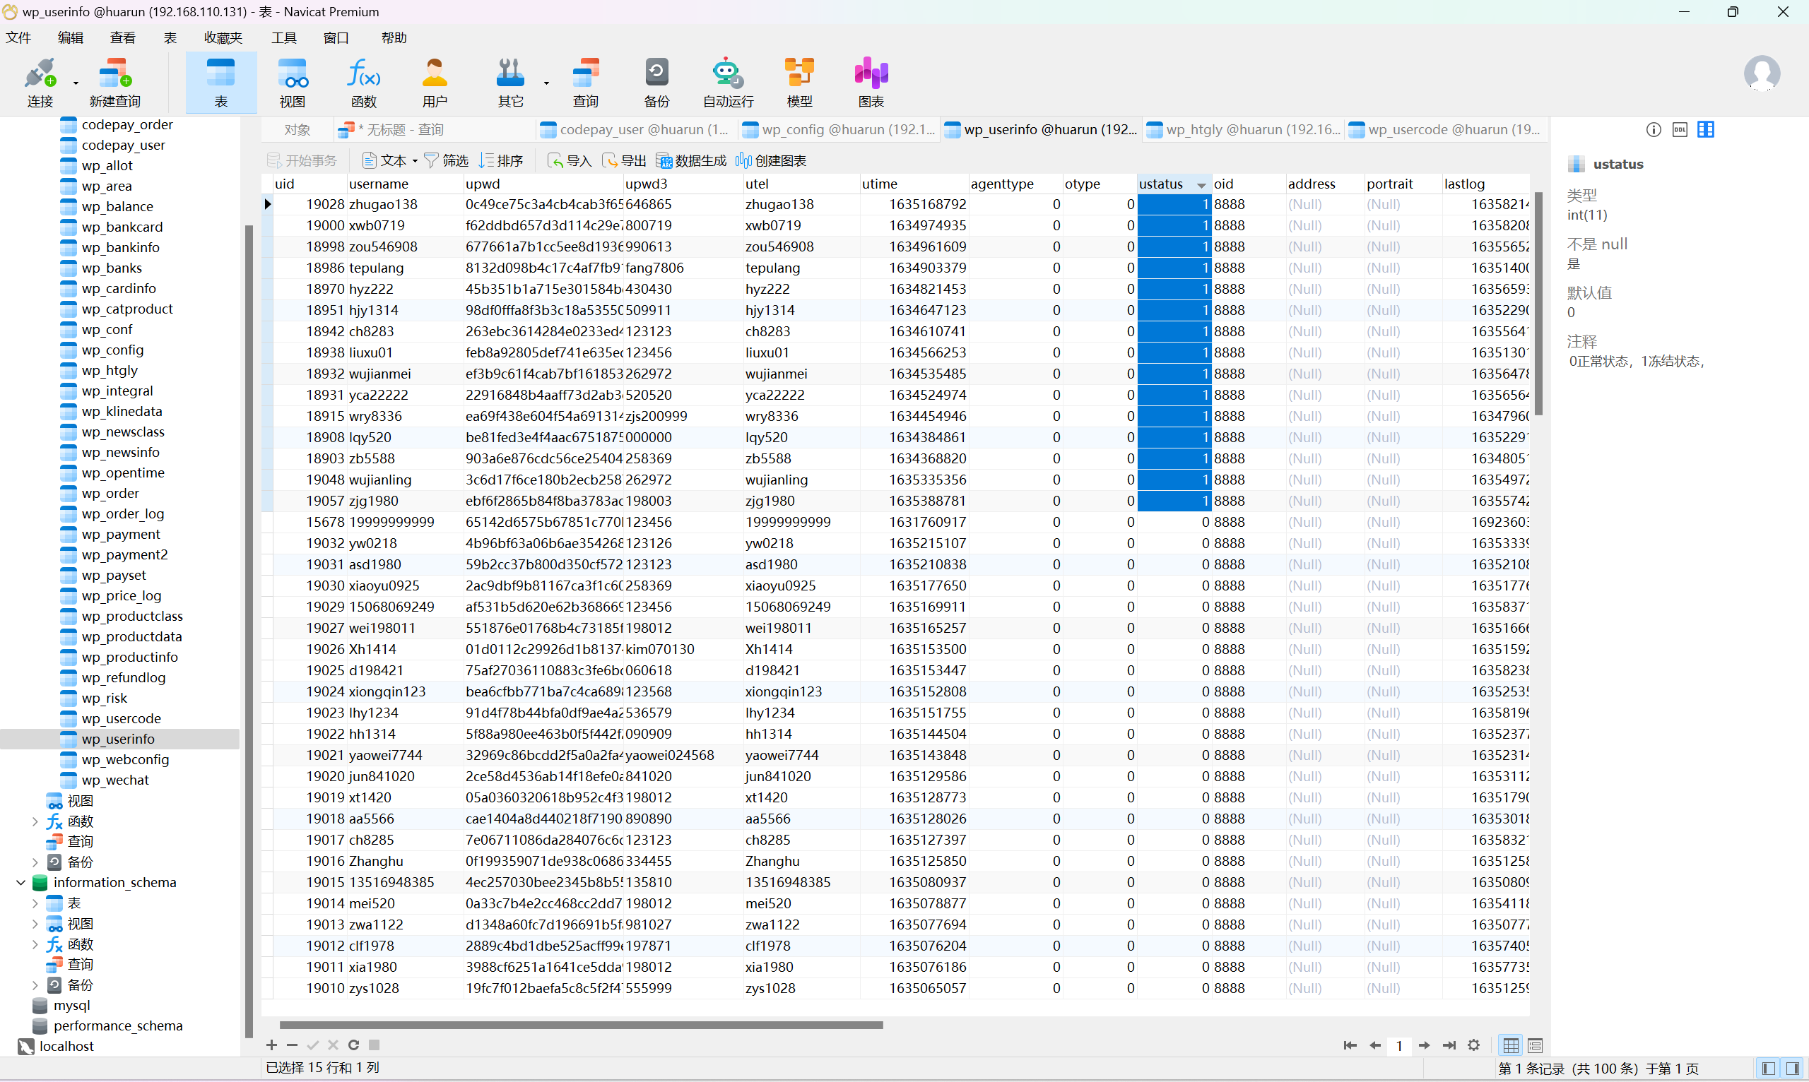Open New Query (新建查询) tool
Image resolution: width=1809 pixels, height=1082 pixels.
tap(114, 83)
